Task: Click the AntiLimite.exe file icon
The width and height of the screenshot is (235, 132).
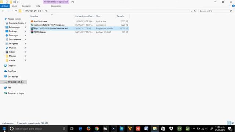Action: [32, 21]
